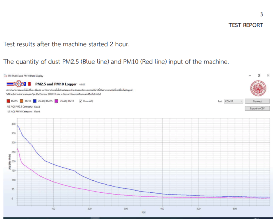Image resolution: width=280 pixels, height=219 pixels.
Task: Minimize the data display window
Action: coord(250,76)
